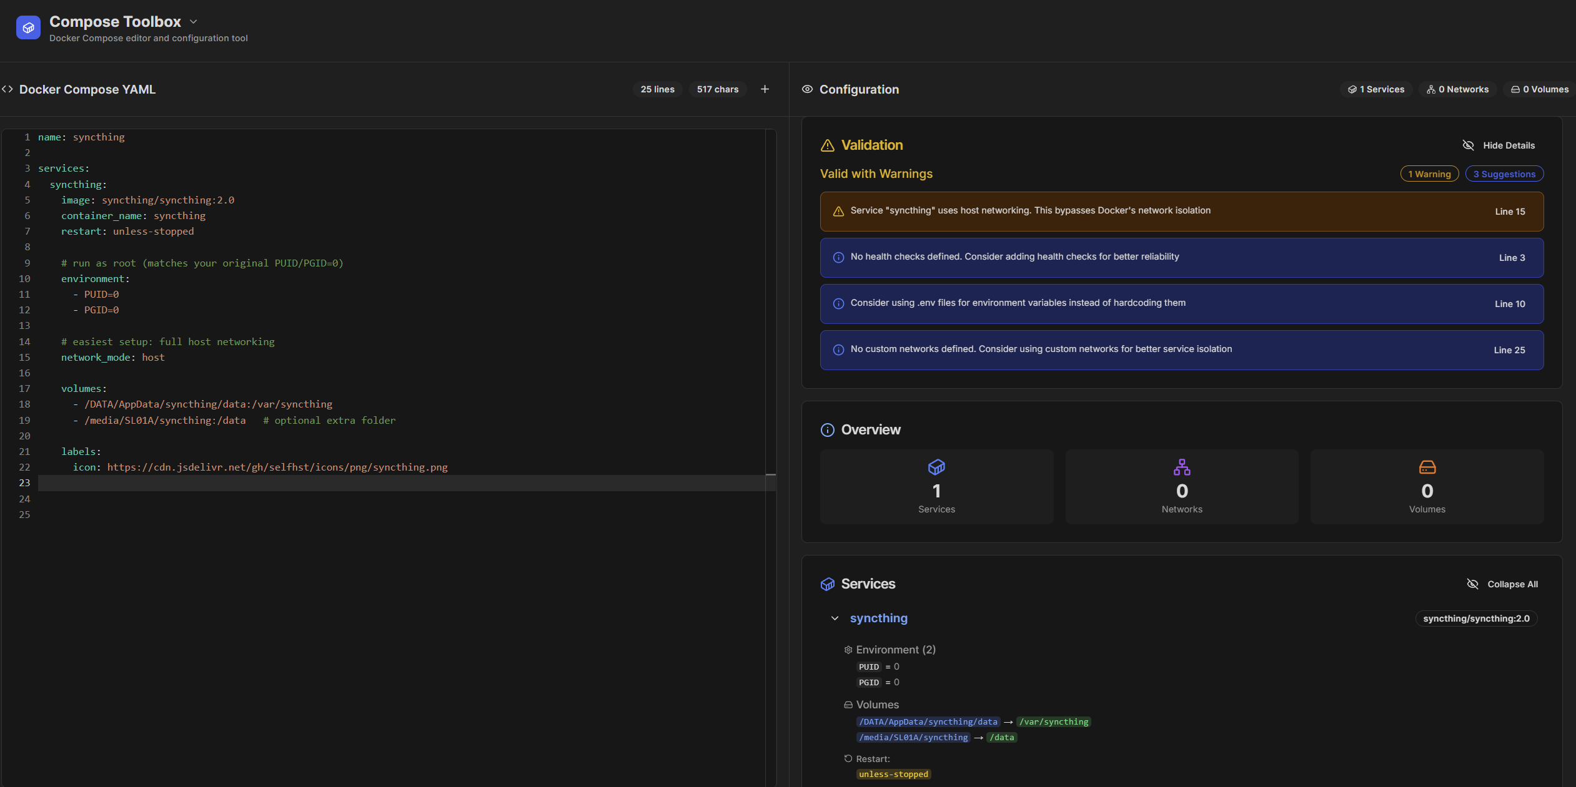Select the 1 Warning filter badge

pyautogui.click(x=1429, y=174)
